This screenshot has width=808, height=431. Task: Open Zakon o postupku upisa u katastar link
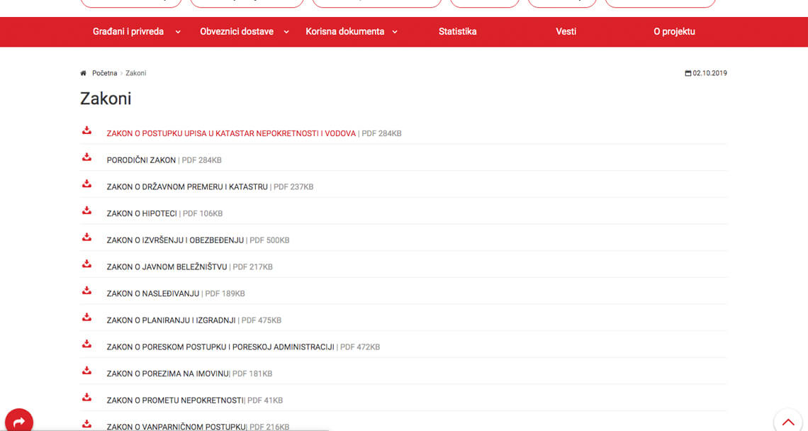[x=231, y=133]
